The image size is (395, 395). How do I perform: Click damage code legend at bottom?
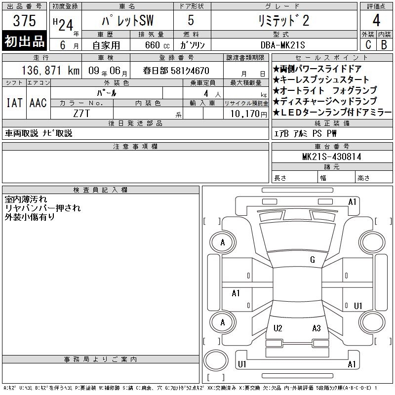coord(191,388)
